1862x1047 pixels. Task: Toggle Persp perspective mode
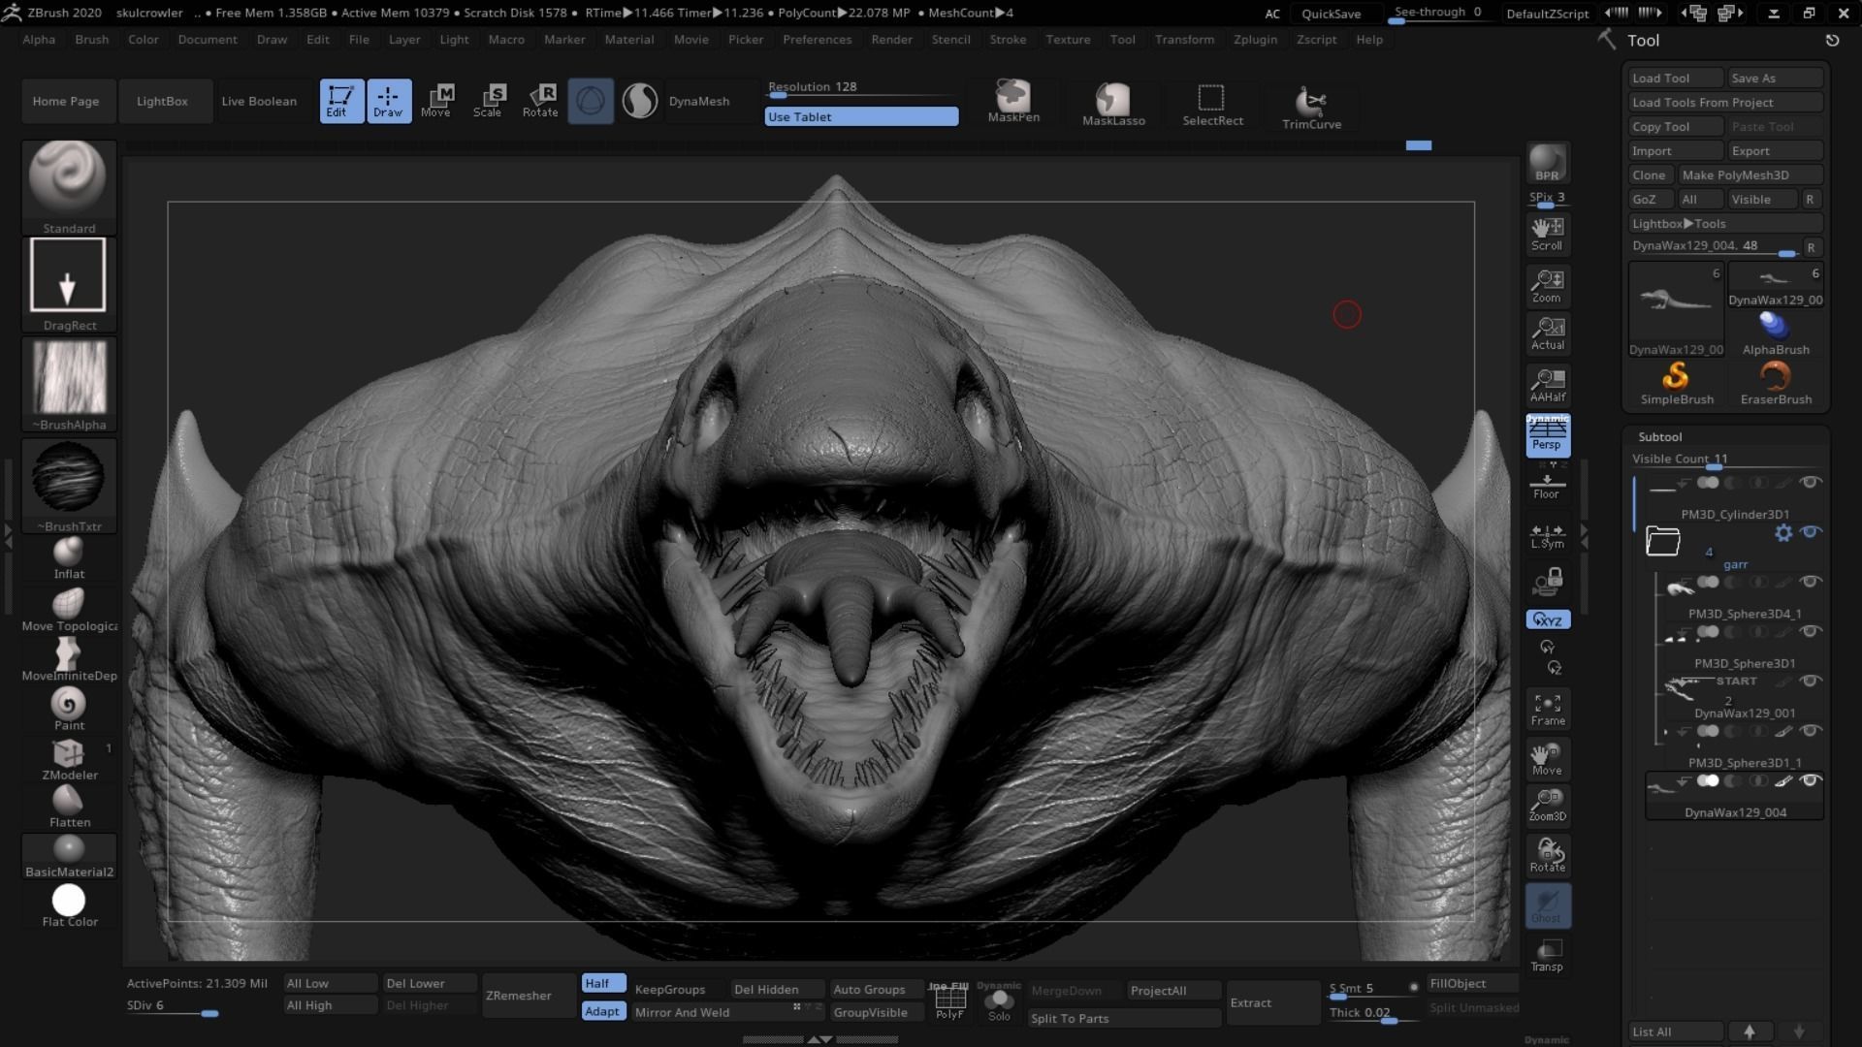pyautogui.click(x=1548, y=434)
